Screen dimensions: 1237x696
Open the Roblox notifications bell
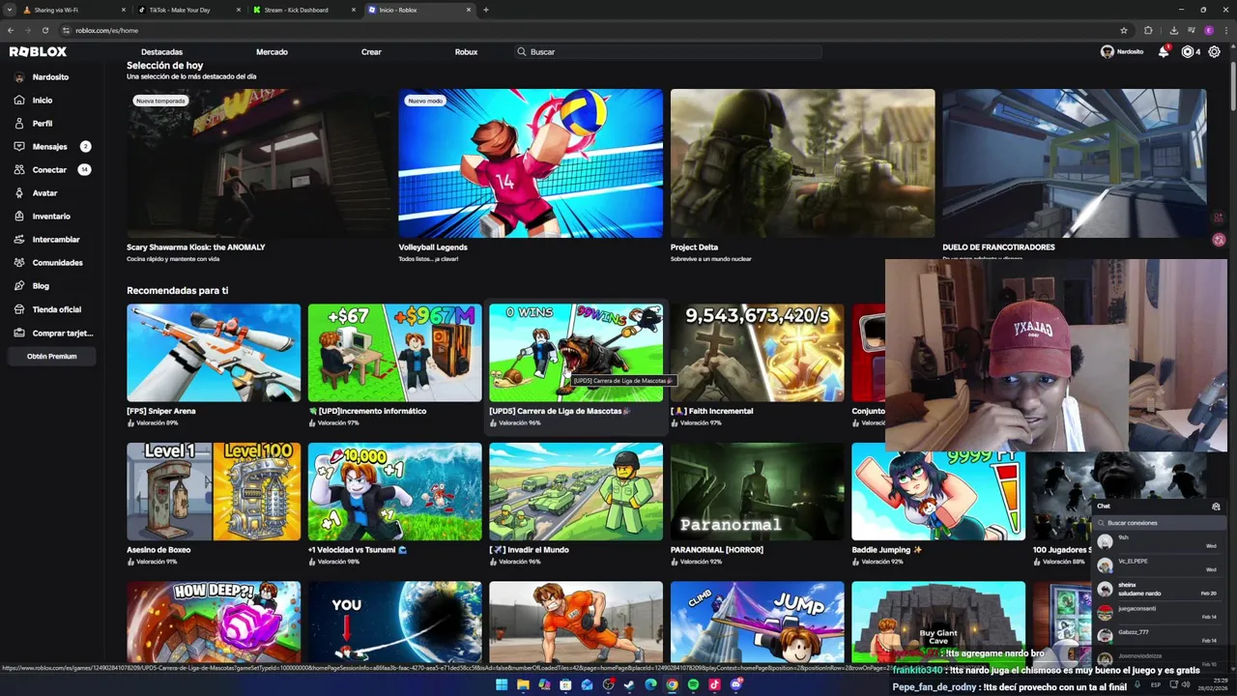click(1164, 52)
